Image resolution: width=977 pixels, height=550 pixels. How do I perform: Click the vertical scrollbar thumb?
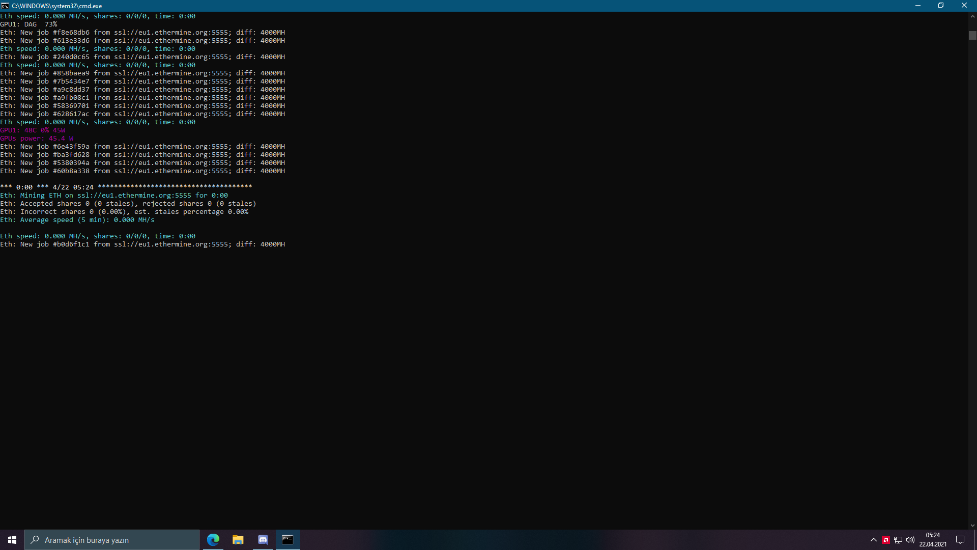[x=972, y=36]
